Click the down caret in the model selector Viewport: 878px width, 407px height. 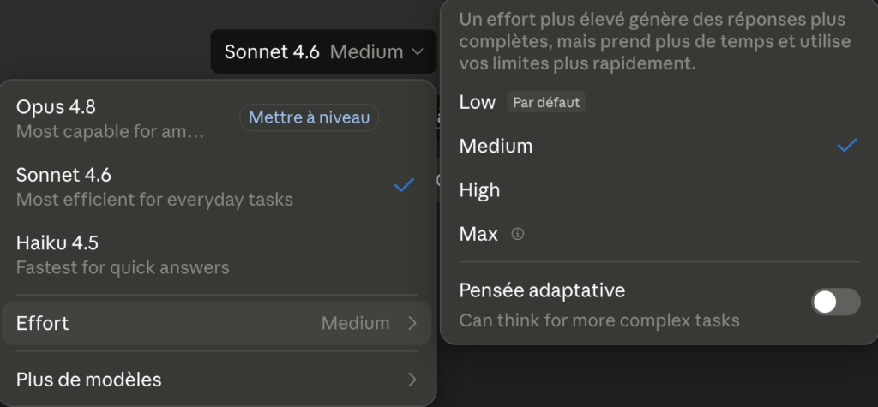418,52
